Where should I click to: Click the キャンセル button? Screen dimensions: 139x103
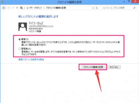pyautogui.click(x=114, y=67)
